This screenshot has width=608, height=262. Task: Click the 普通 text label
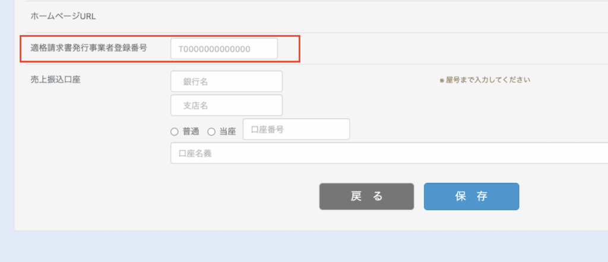pyautogui.click(x=191, y=132)
